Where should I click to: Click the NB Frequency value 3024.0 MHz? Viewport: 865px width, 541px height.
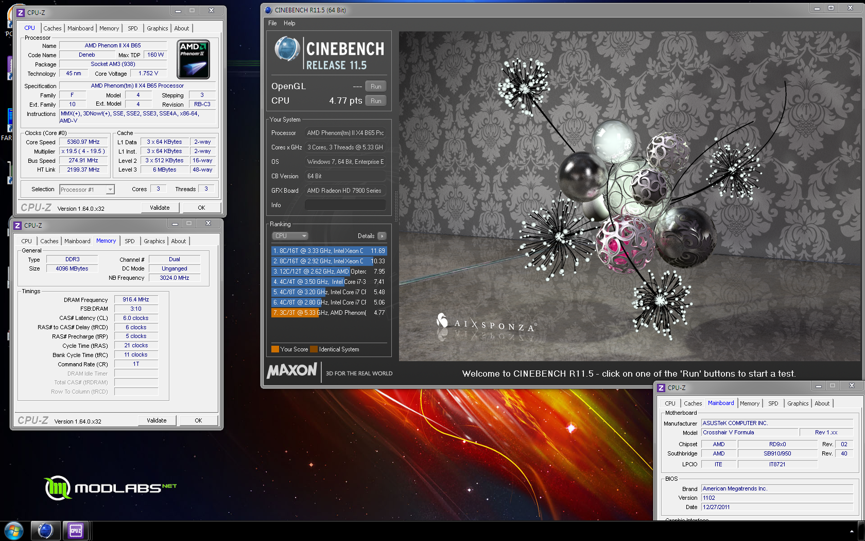(175, 278)
